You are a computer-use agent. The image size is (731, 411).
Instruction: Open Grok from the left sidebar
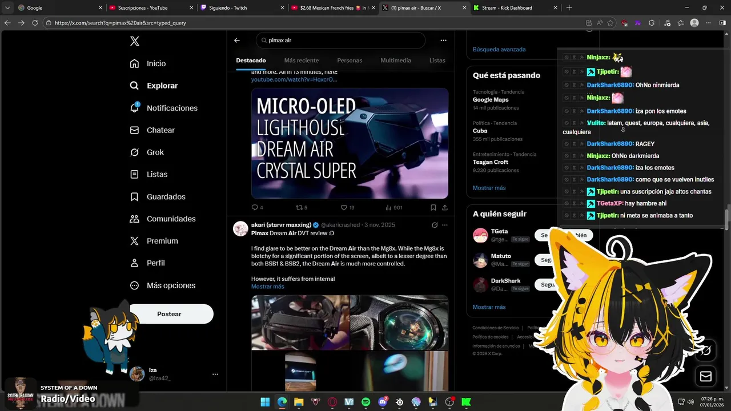[x=147, y=152]
